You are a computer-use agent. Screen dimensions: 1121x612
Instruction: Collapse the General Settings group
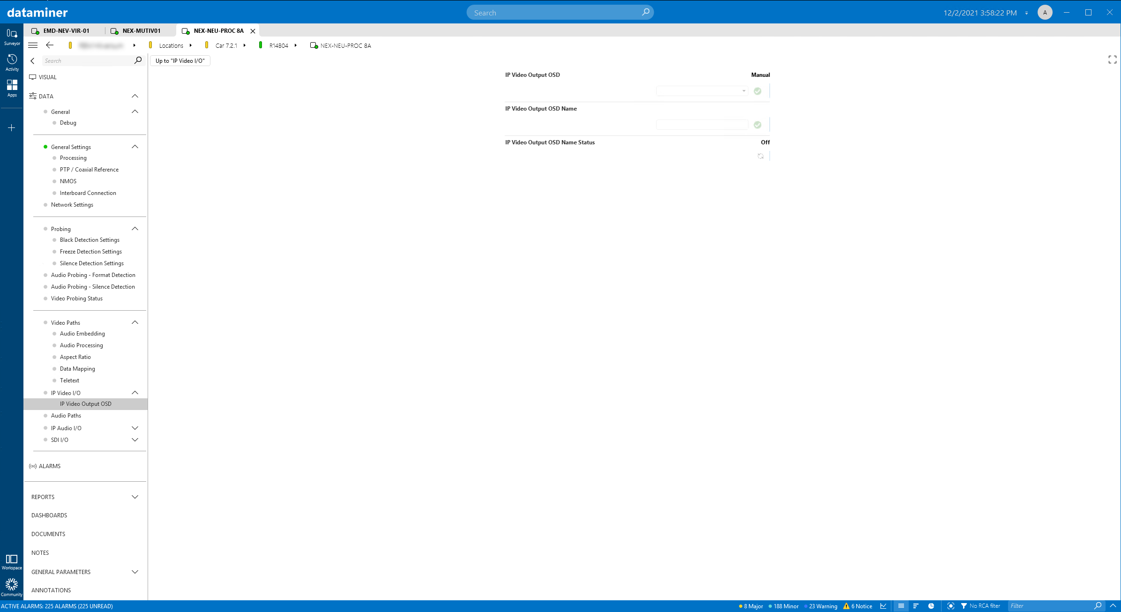[x=135, y=147]
